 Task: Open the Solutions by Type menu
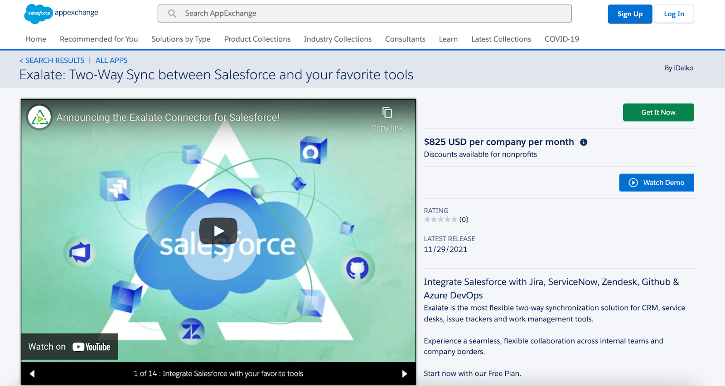pos(181,39)
